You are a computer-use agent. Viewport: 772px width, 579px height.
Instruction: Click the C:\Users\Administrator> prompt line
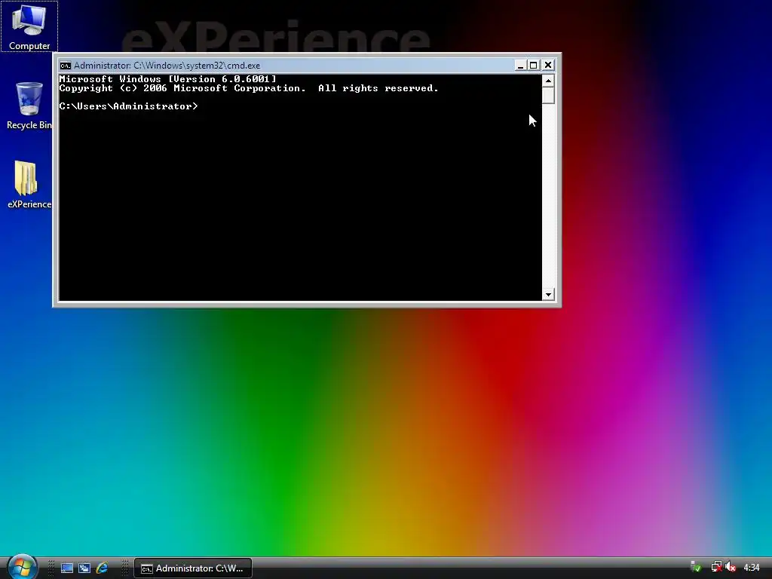pyautogui.click(x=128, y=106)
